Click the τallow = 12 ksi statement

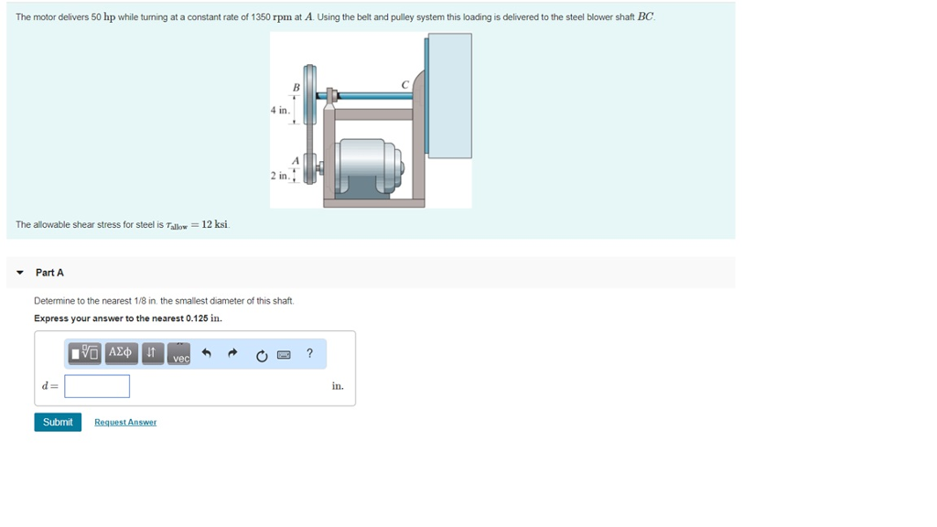(119, 224)
